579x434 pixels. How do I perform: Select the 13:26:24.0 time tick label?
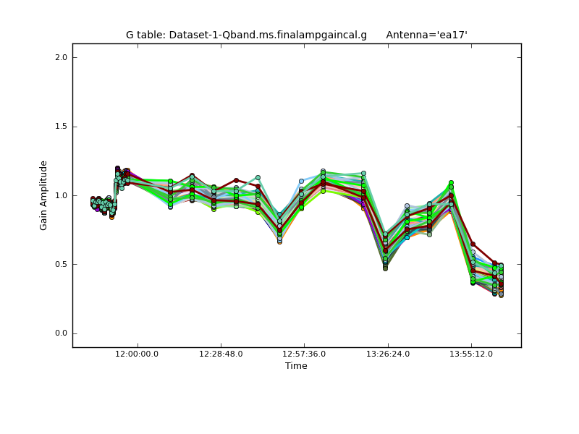(388, 354)
